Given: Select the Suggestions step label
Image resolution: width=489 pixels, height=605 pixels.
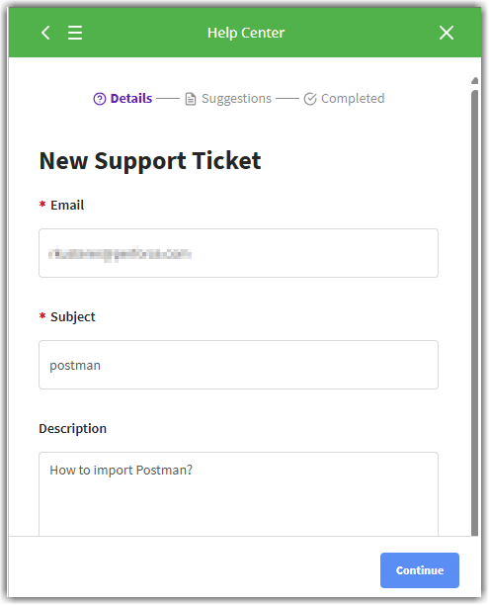Looking at the screenshot, I should click(x=236, y=99).
